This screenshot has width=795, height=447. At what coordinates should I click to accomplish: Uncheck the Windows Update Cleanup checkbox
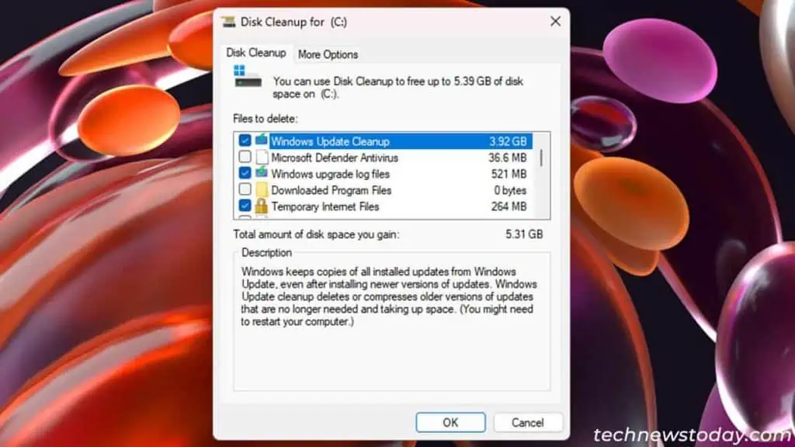tap(245, 140)
